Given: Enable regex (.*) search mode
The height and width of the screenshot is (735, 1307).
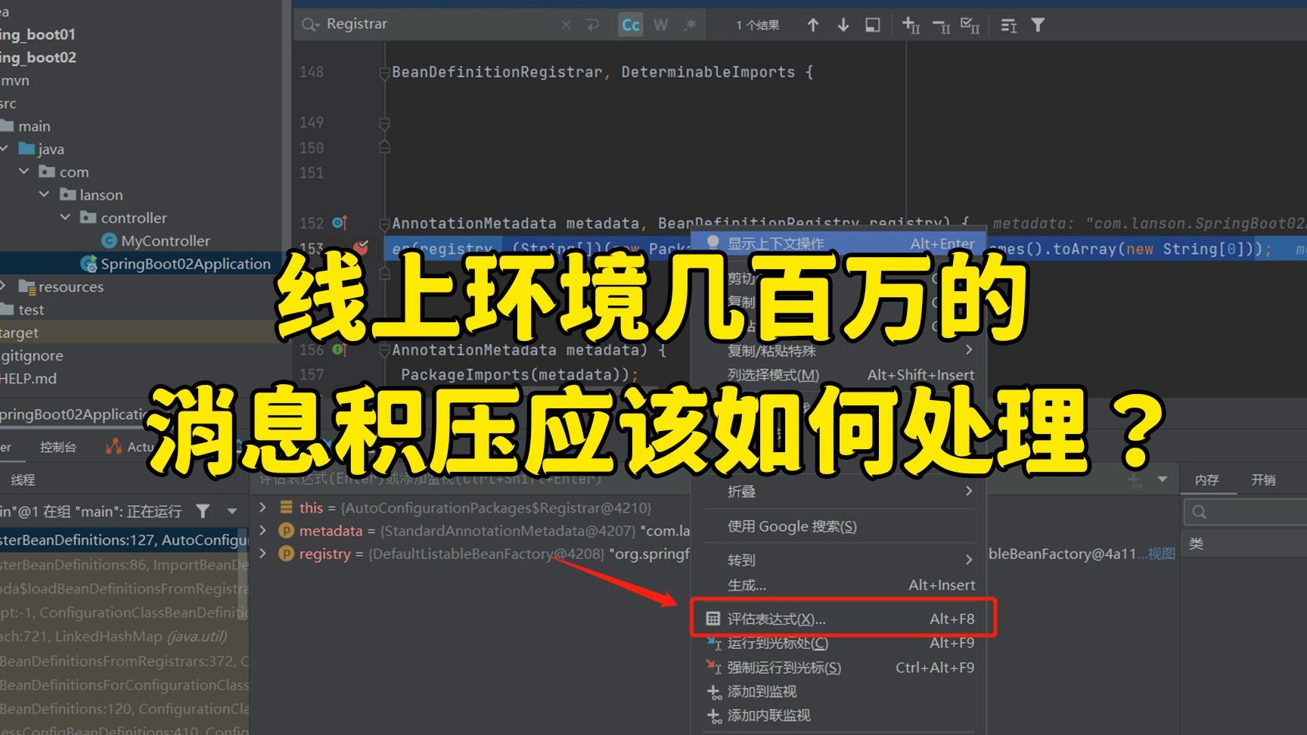Looking at the screenshot, I should click(x=689, y=24).
